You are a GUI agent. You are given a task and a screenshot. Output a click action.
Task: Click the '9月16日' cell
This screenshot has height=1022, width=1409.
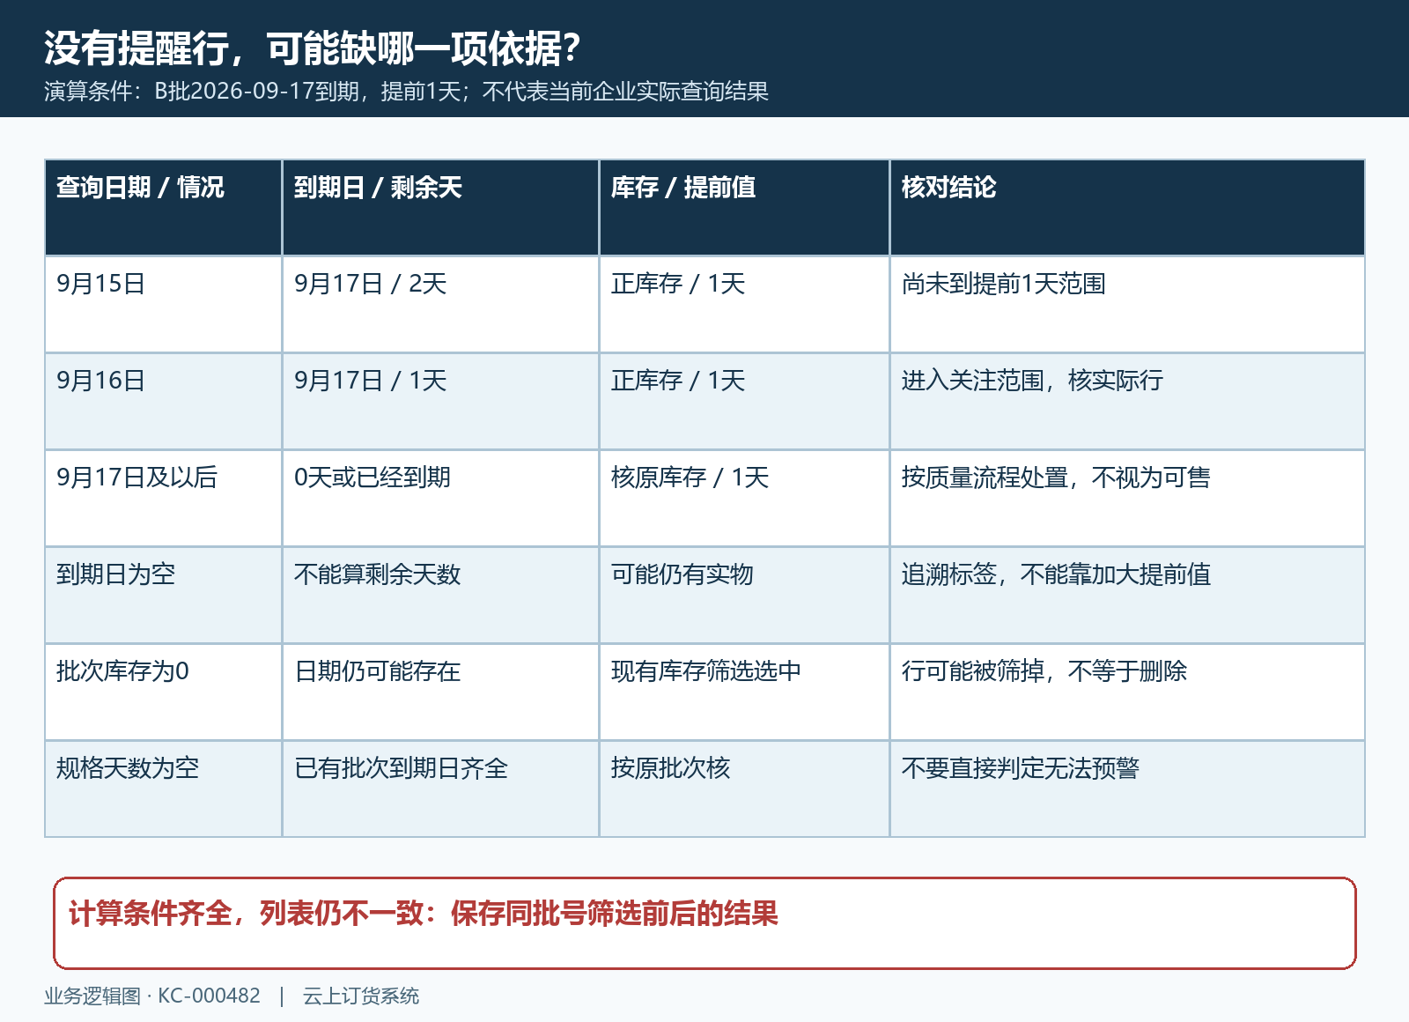[x=163, y=402]
